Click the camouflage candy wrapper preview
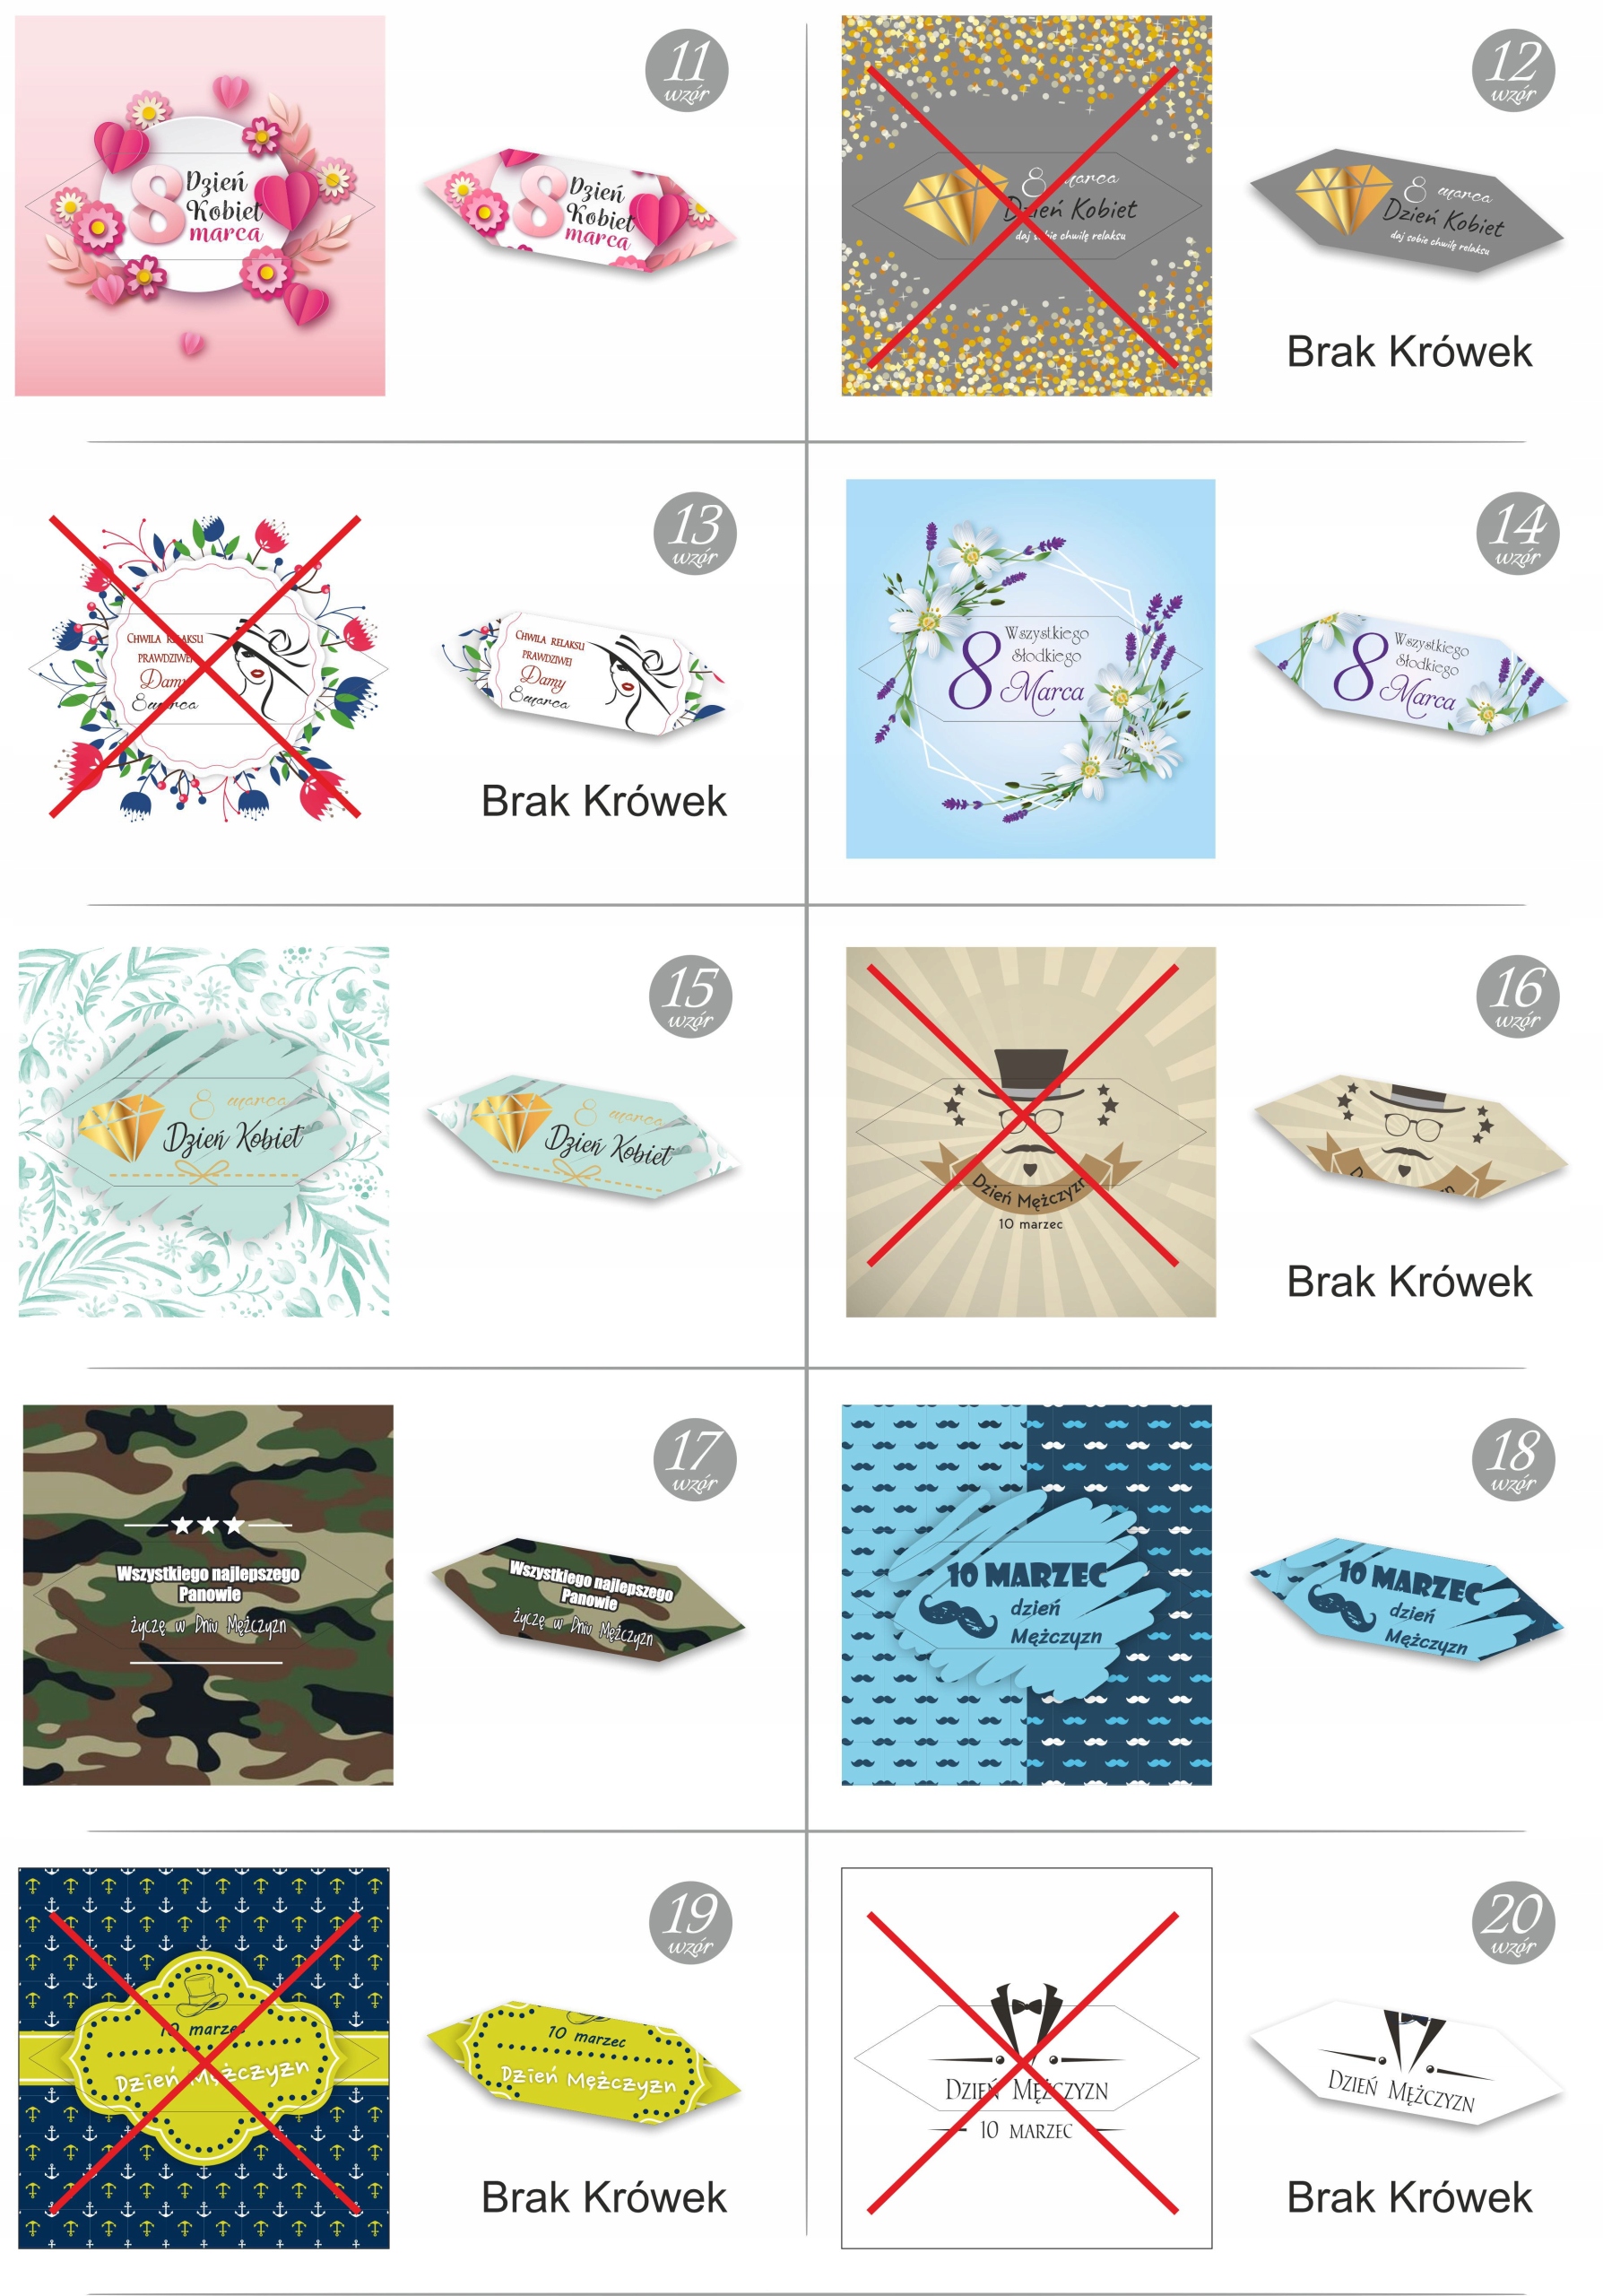The image size is (1603, 2296). pos(587,1600)
